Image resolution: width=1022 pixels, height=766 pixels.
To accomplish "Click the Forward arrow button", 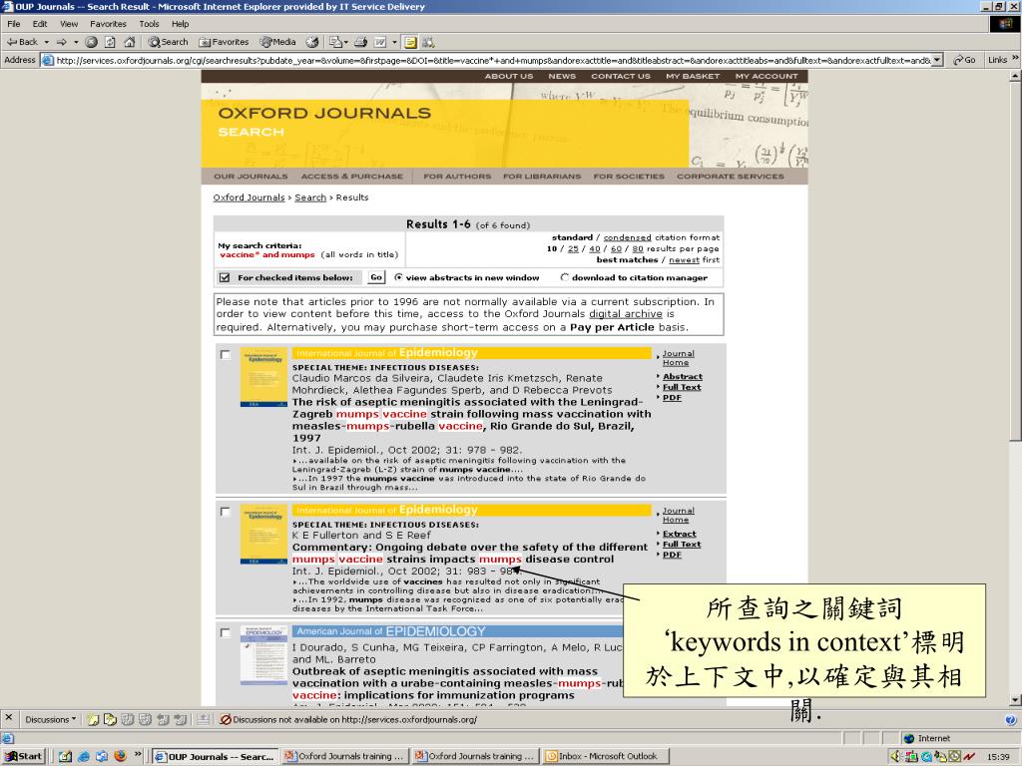I will coord(61,42).
